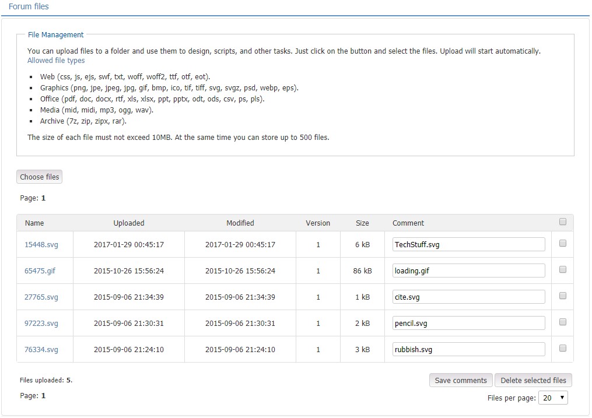Click the Choose files button
592x418 pixels.
click(x=39, y=177)
